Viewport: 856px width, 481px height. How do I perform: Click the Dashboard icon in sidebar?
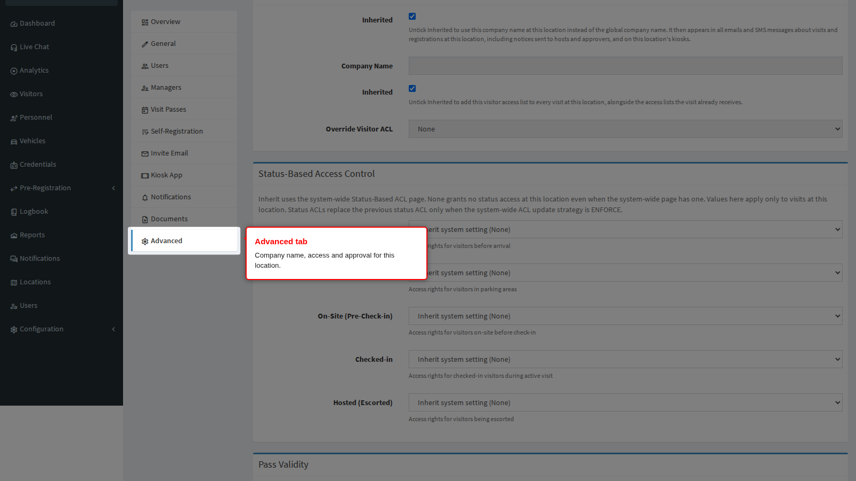tap(14, 24)
